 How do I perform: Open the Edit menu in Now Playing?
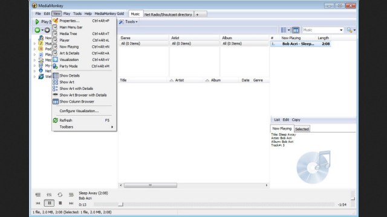point(286,120)
